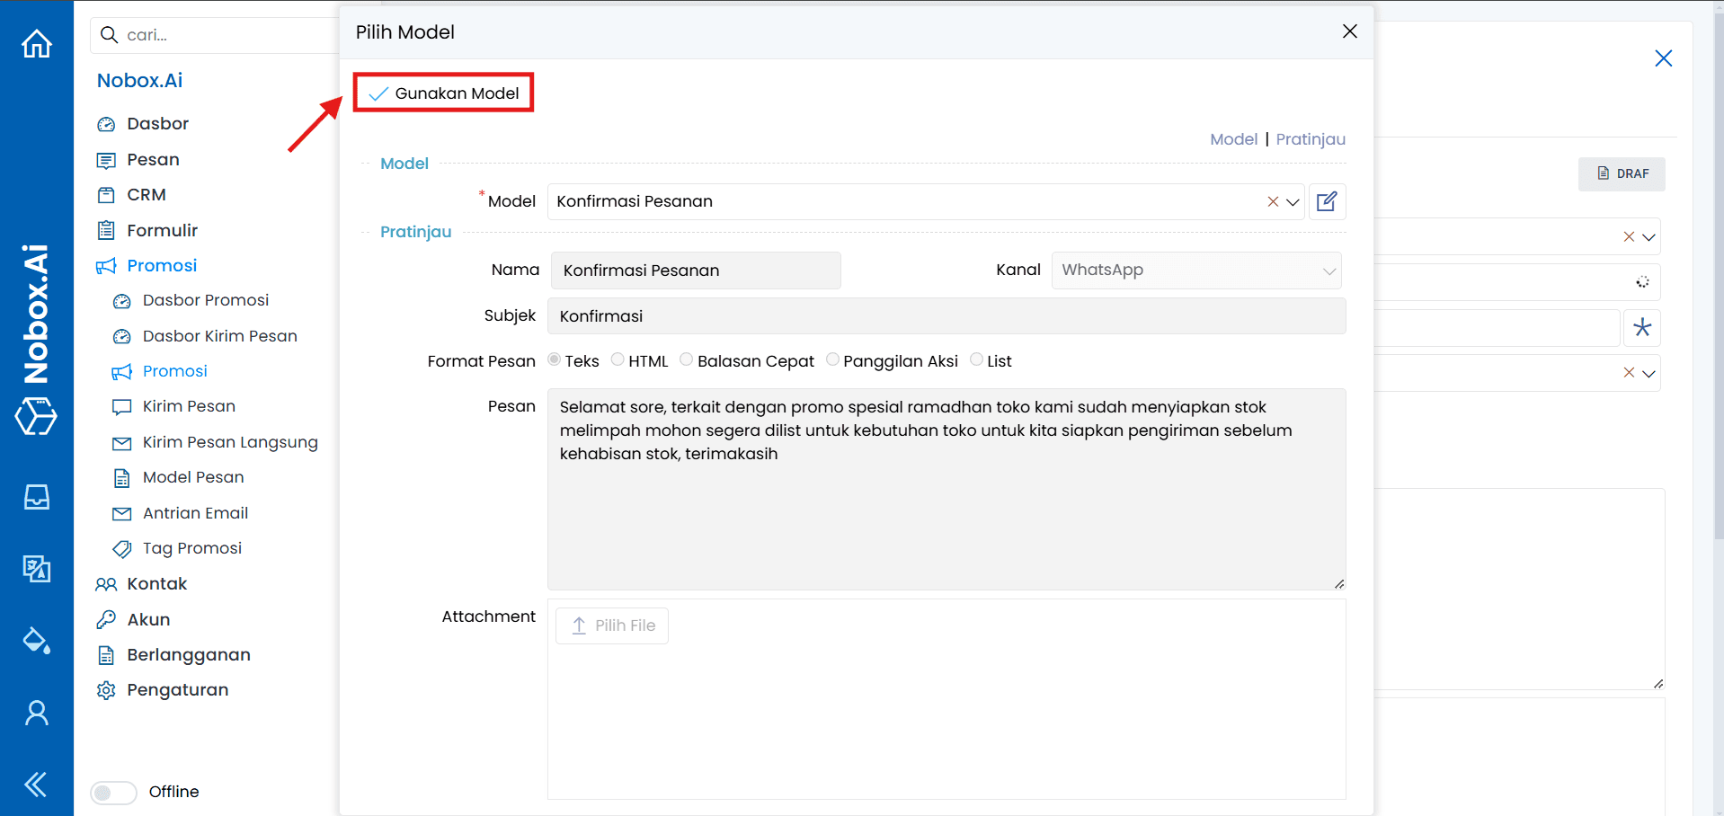Select the ink drop icon in the sidebar
1724x816 pixels.
(x=36, y=641)
